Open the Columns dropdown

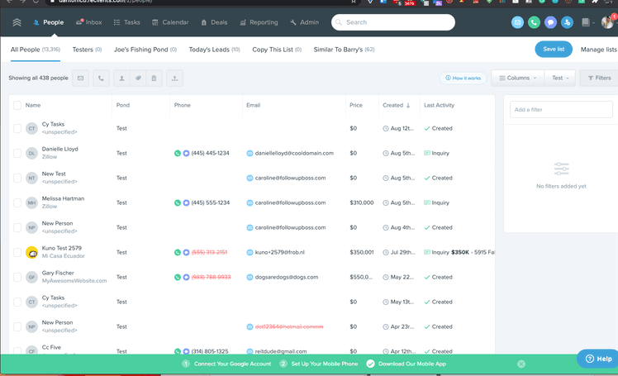(517, 78)
